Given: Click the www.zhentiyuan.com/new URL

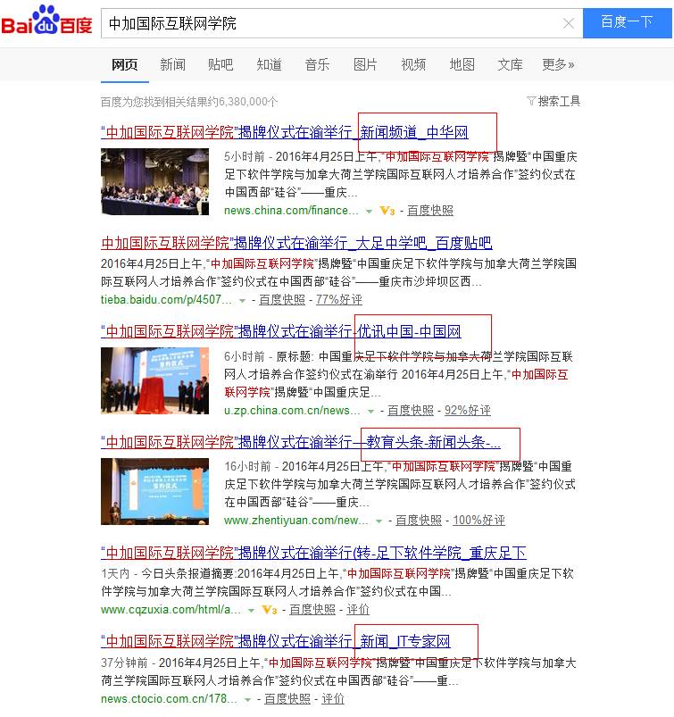Looking at the screenshot, I should [296, 520].
